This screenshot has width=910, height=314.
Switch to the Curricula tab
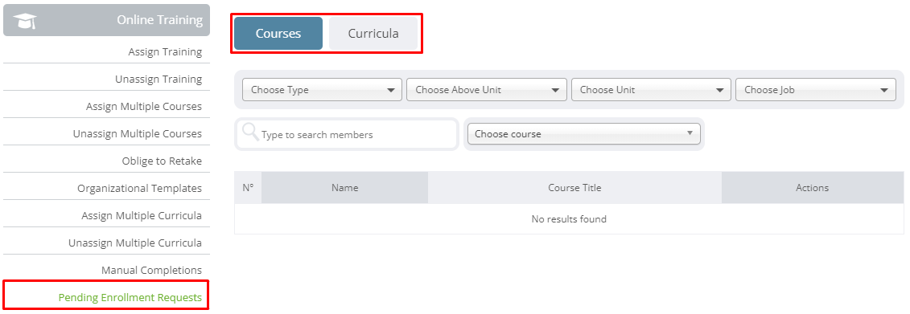point(373,34)
